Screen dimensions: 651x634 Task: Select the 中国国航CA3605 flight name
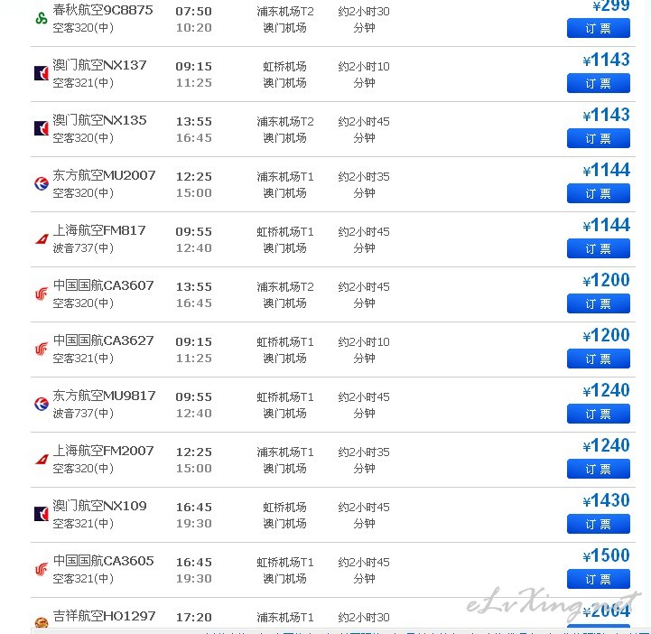click(103, 561)
